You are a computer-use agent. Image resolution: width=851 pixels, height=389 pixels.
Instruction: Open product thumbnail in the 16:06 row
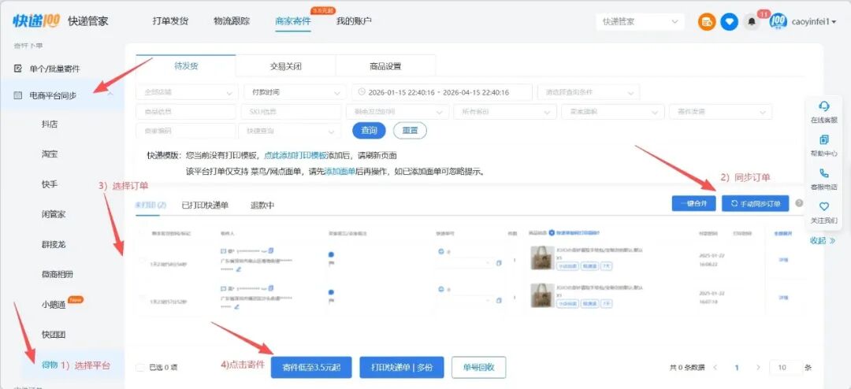click(541, 257)
